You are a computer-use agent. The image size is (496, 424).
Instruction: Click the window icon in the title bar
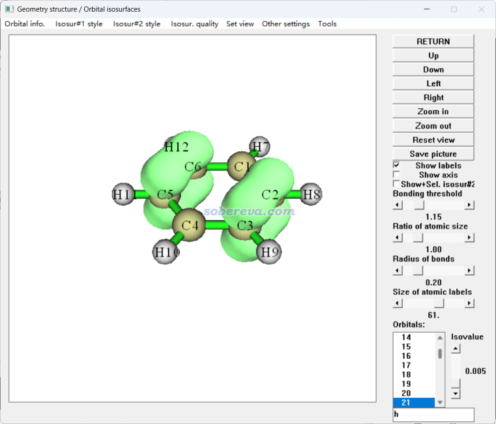click(10, 9)
